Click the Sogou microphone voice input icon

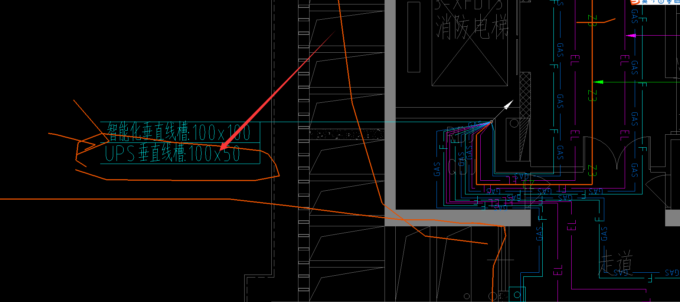(x=669, y=1)
